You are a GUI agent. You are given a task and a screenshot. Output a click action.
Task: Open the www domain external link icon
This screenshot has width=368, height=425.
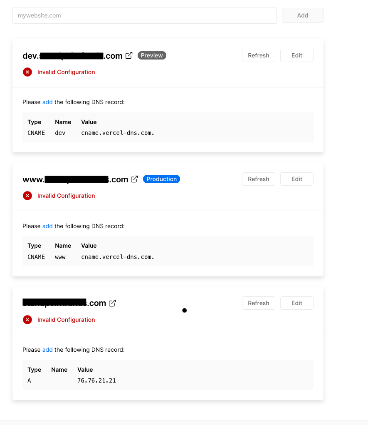click(x=134, y=179)
